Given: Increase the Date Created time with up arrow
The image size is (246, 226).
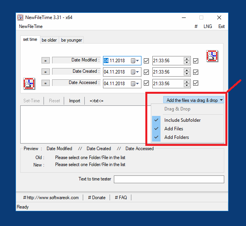Looking at the screenshot, I should coord(187,70).
